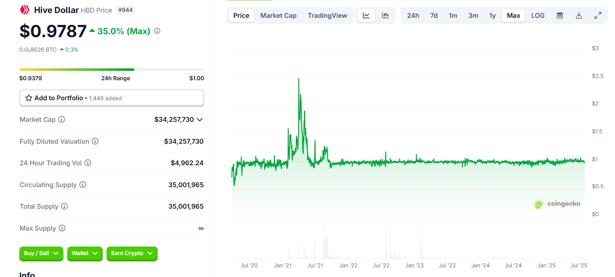Download the chart data
Screen dimensions: 615x277
579,16
